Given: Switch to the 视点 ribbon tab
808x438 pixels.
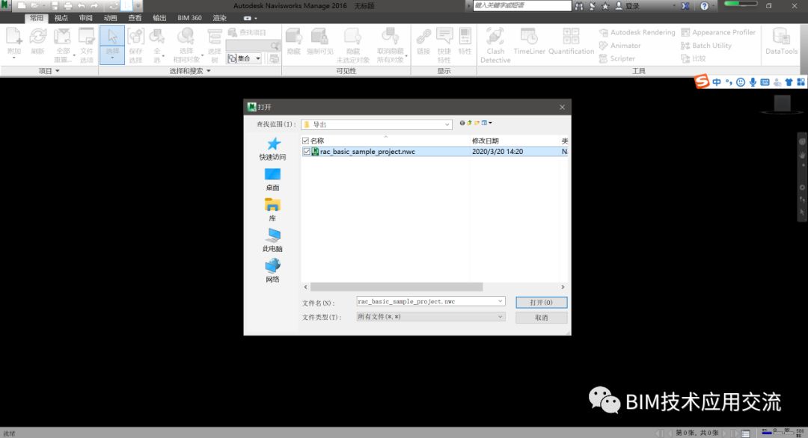Looking at the screenshot, I should tap(61, 18).
